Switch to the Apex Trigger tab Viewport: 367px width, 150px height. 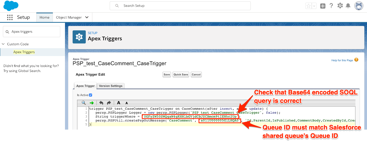[85, 86]
